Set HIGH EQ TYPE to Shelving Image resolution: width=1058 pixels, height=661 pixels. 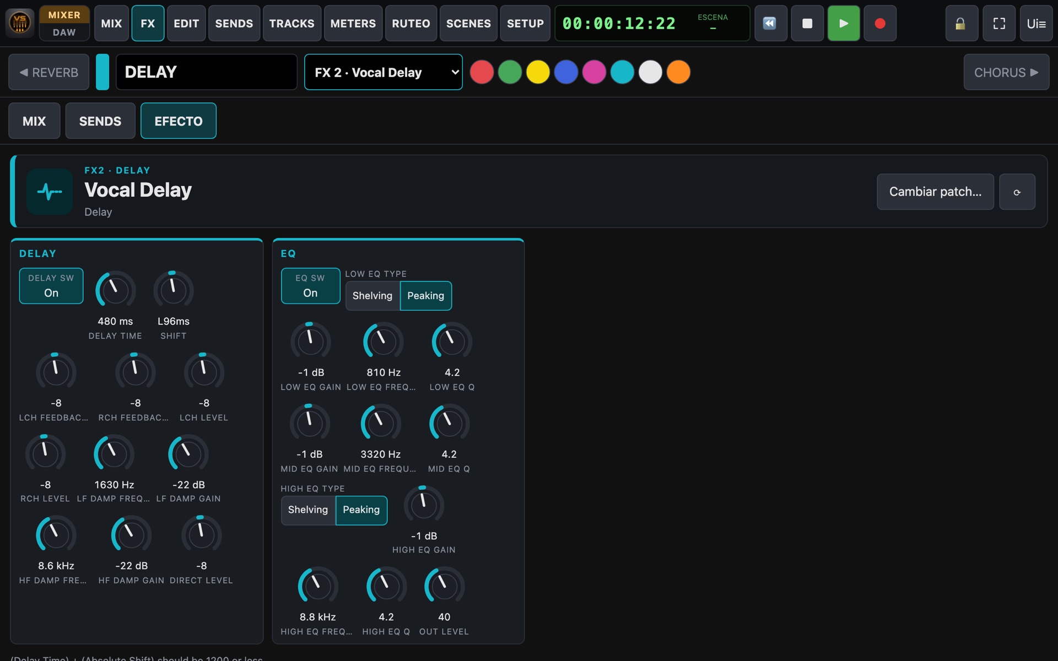[x=308, y=510]
